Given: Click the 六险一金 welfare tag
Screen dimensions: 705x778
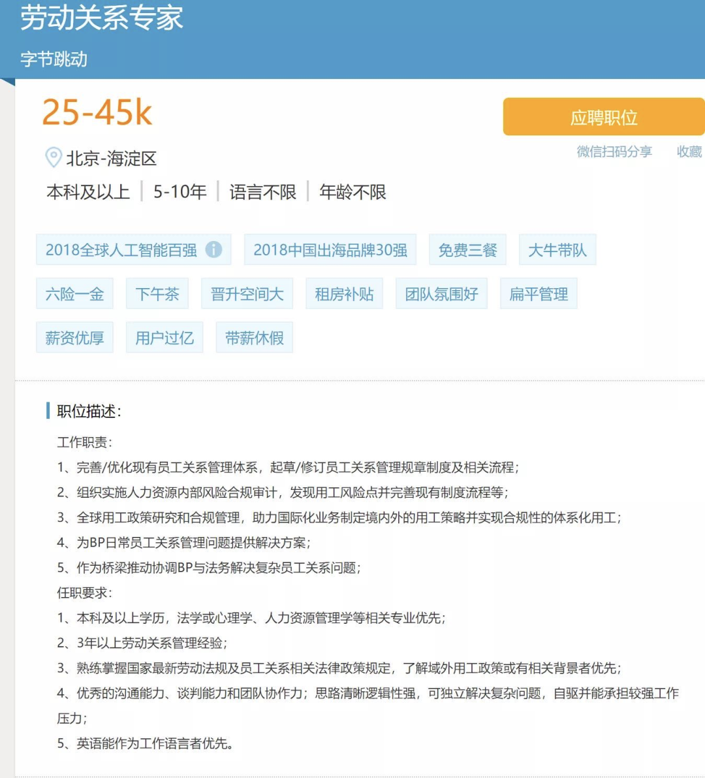Looking at the screenshot, I should point(74,293).
